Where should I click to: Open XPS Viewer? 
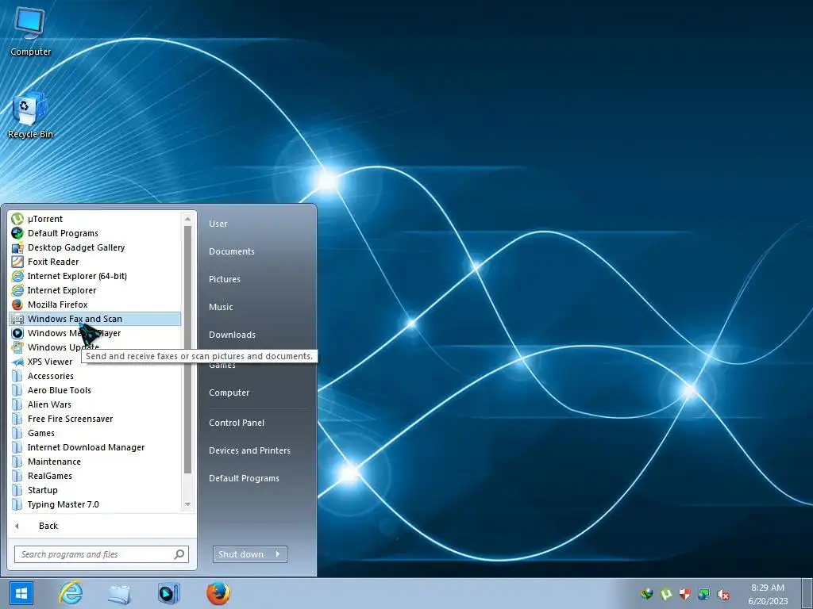[x=95, y=362]
